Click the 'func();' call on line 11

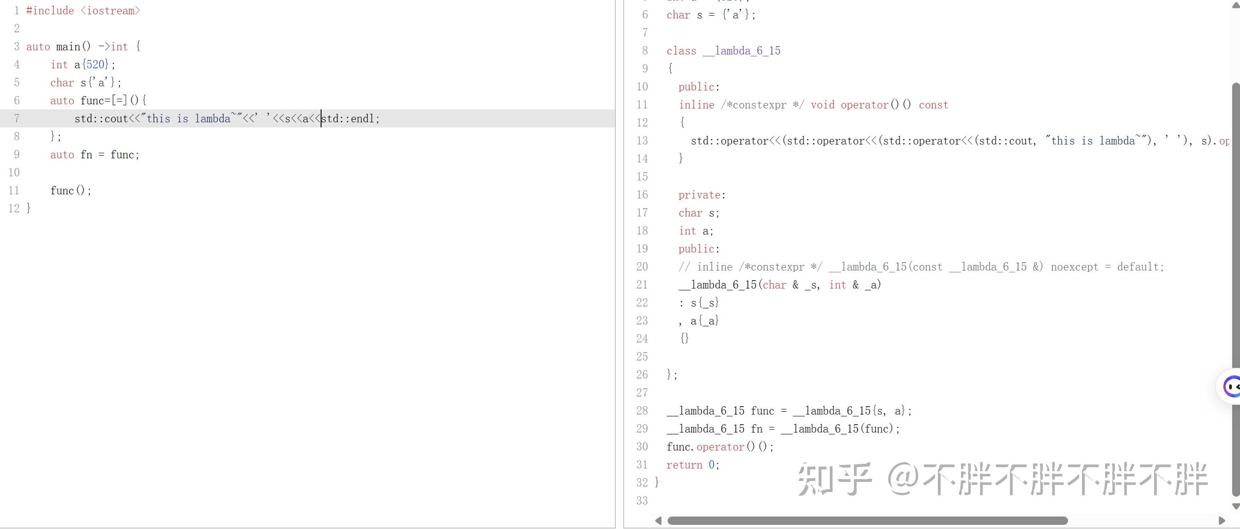tap(70, 191)
